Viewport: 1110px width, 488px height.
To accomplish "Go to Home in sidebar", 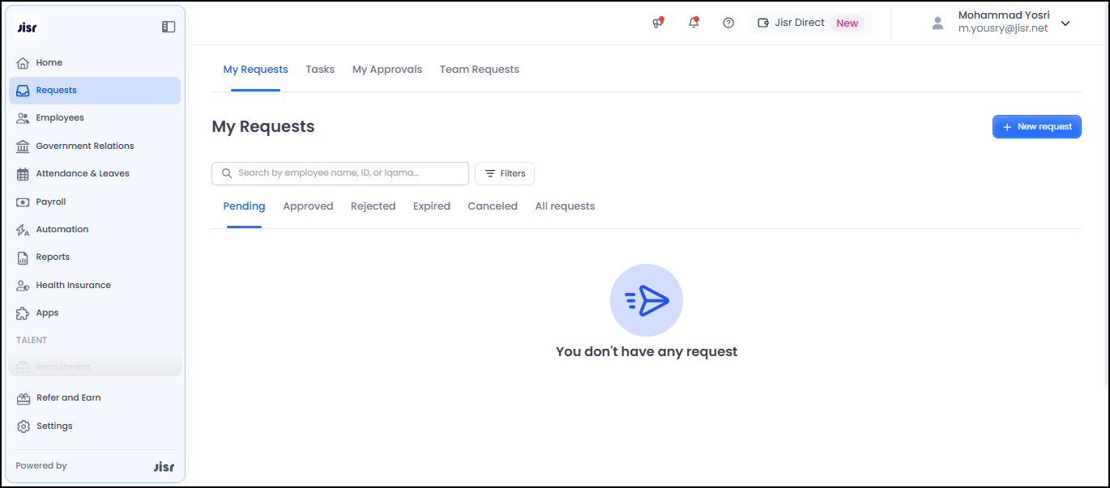I will click(49, 62).
